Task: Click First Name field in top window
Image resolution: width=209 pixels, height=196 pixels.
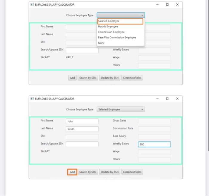Action: [x=81, y=27]
